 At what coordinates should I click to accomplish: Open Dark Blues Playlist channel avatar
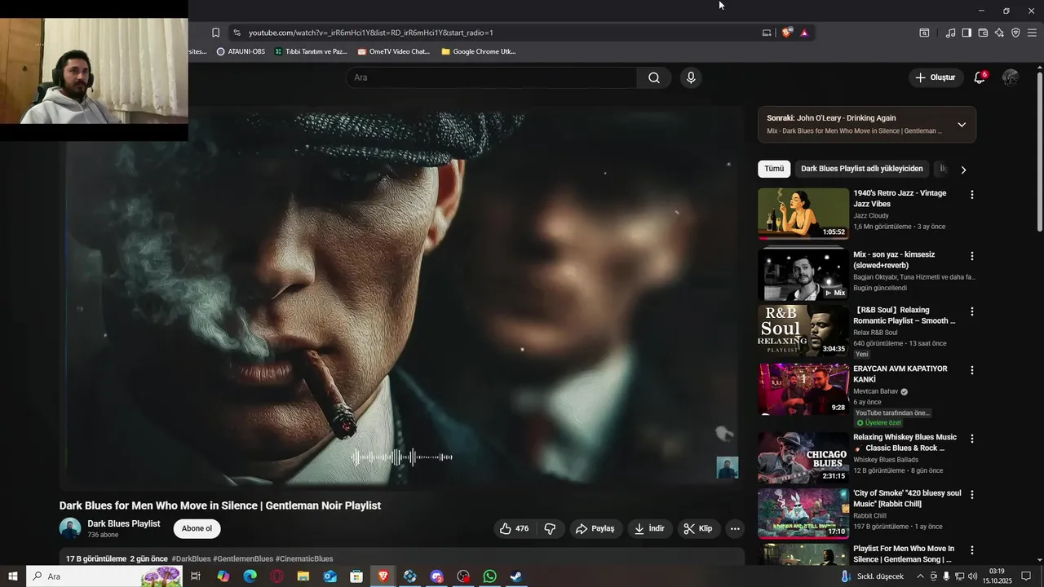click(x=70, y=528)
